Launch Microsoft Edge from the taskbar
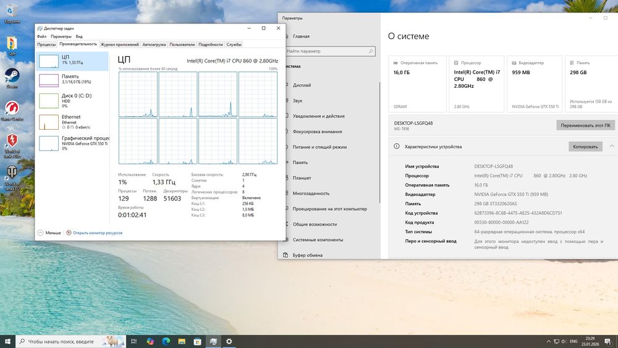618x348 pixels. click(x=166, y=341)
